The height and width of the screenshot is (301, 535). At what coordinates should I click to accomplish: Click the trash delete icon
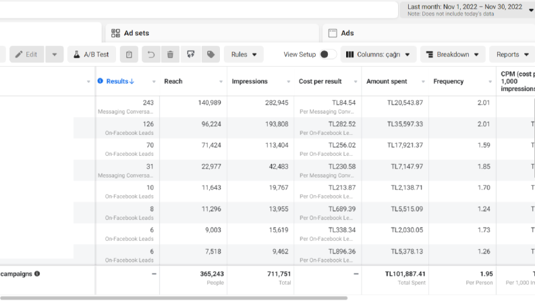(x=170, y=54)
